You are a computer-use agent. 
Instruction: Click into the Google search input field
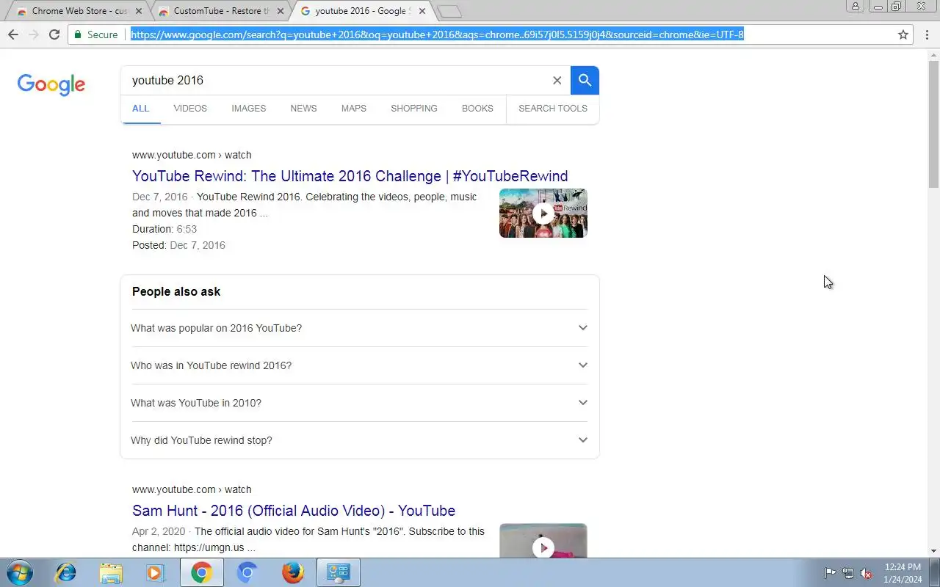338,81
